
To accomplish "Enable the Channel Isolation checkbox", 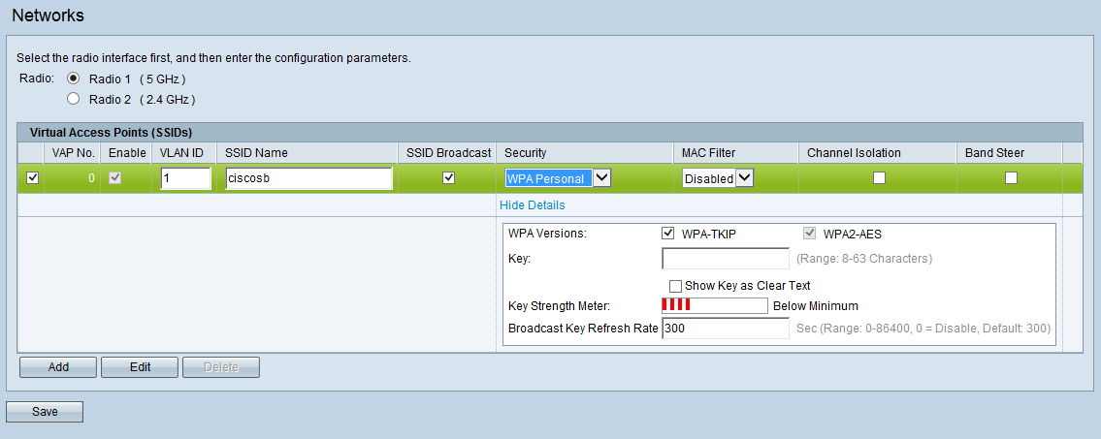I will click(879, 178).
